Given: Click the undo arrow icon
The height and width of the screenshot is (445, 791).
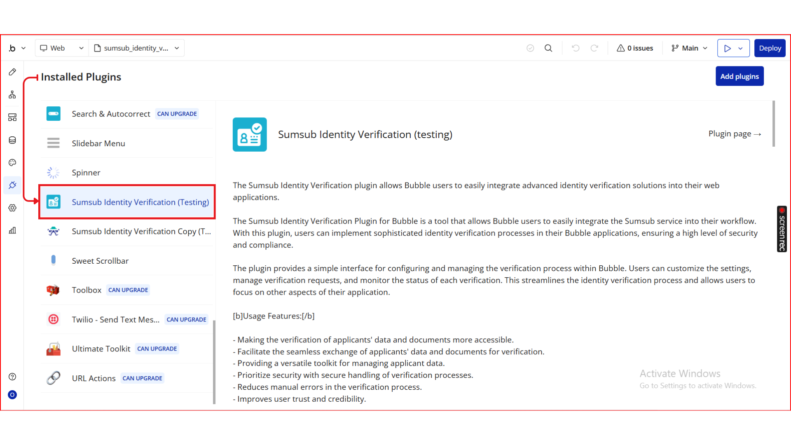Looking at the screenshot, I should coord(576,48).
